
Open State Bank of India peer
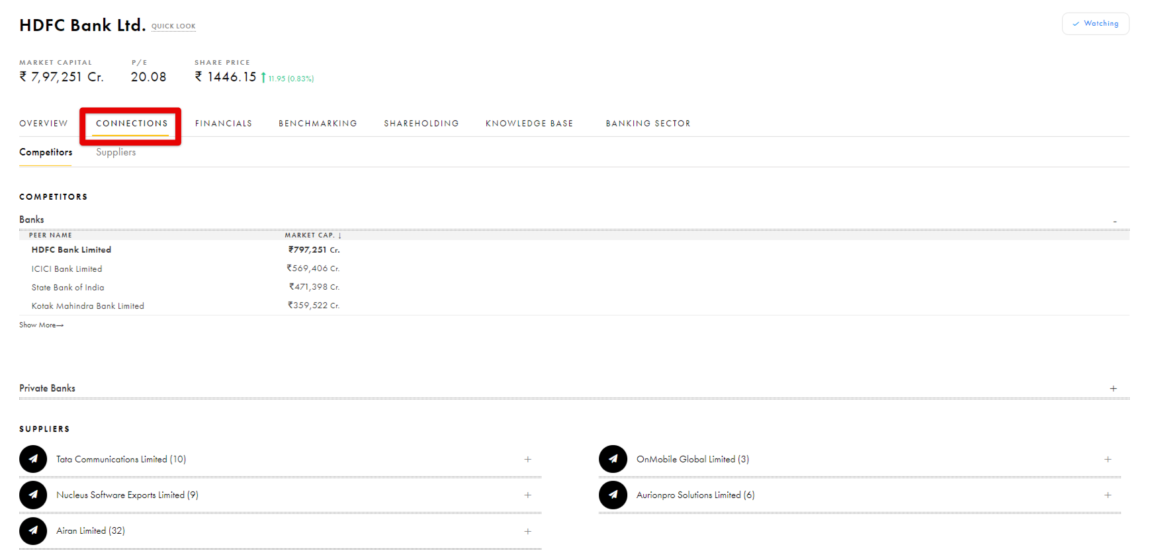[x=67, y=287]
